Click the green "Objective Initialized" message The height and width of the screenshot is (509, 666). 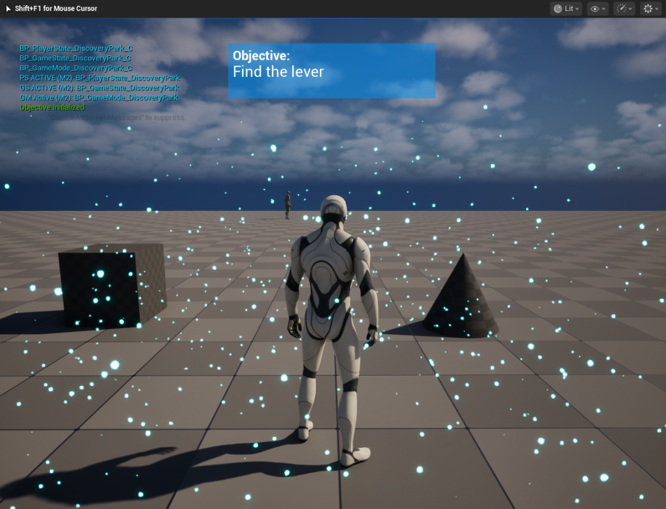pos(52,107)
